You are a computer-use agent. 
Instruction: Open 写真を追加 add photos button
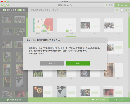tap(14, 100)
